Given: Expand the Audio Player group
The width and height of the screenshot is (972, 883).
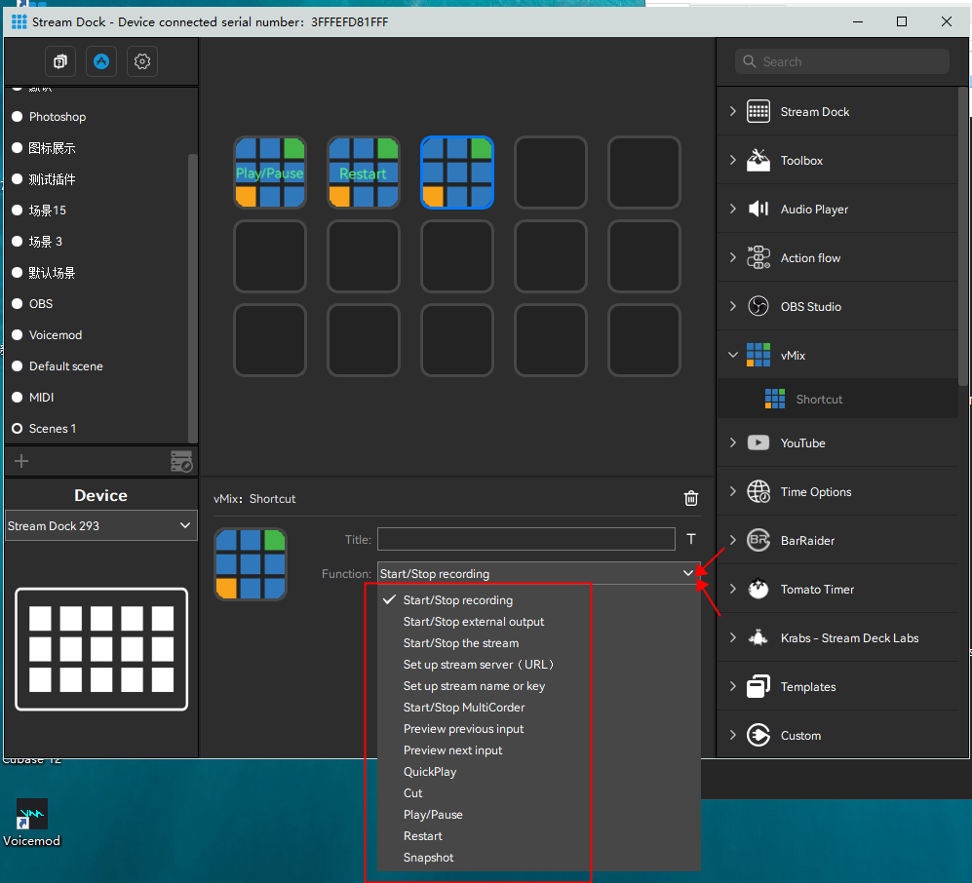Looking at the screenshot, I should tap(733, 209).
